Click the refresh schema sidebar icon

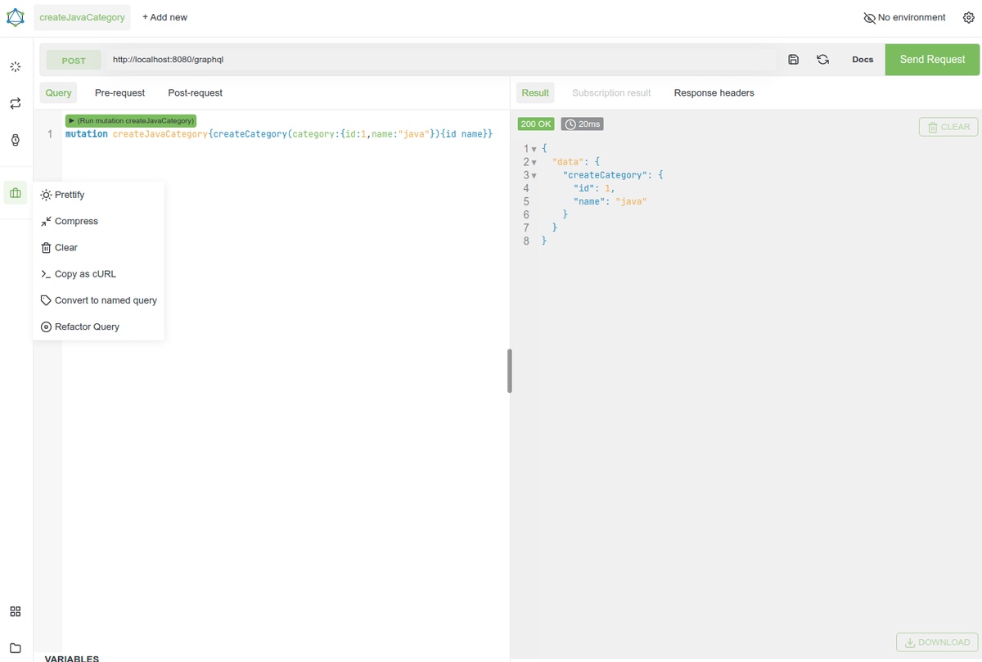(x=15, y=104)
